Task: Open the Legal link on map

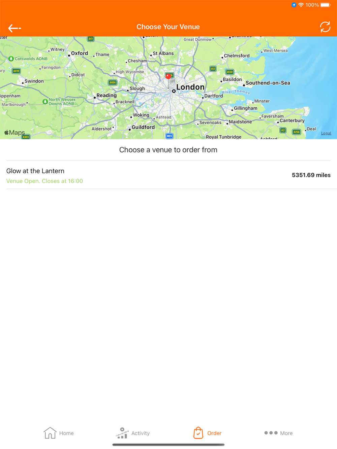Action: pyautogui.click(x=326, y=133)
